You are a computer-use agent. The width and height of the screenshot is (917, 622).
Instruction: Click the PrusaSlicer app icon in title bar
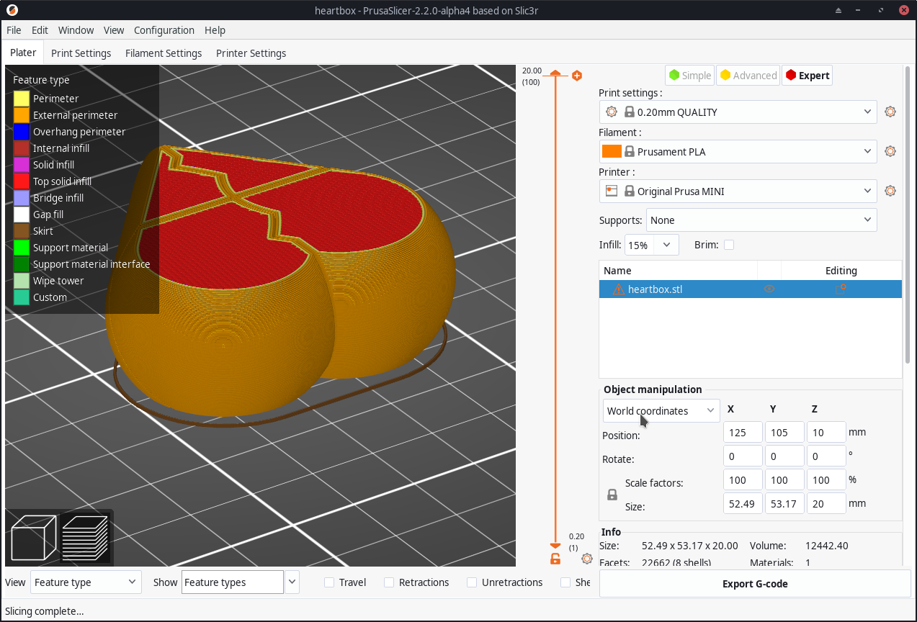pos(12,10)
